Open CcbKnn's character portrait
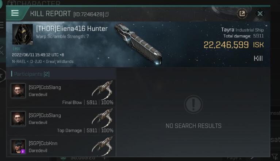The width and height of the screenshot is (280, 161). 18,146
